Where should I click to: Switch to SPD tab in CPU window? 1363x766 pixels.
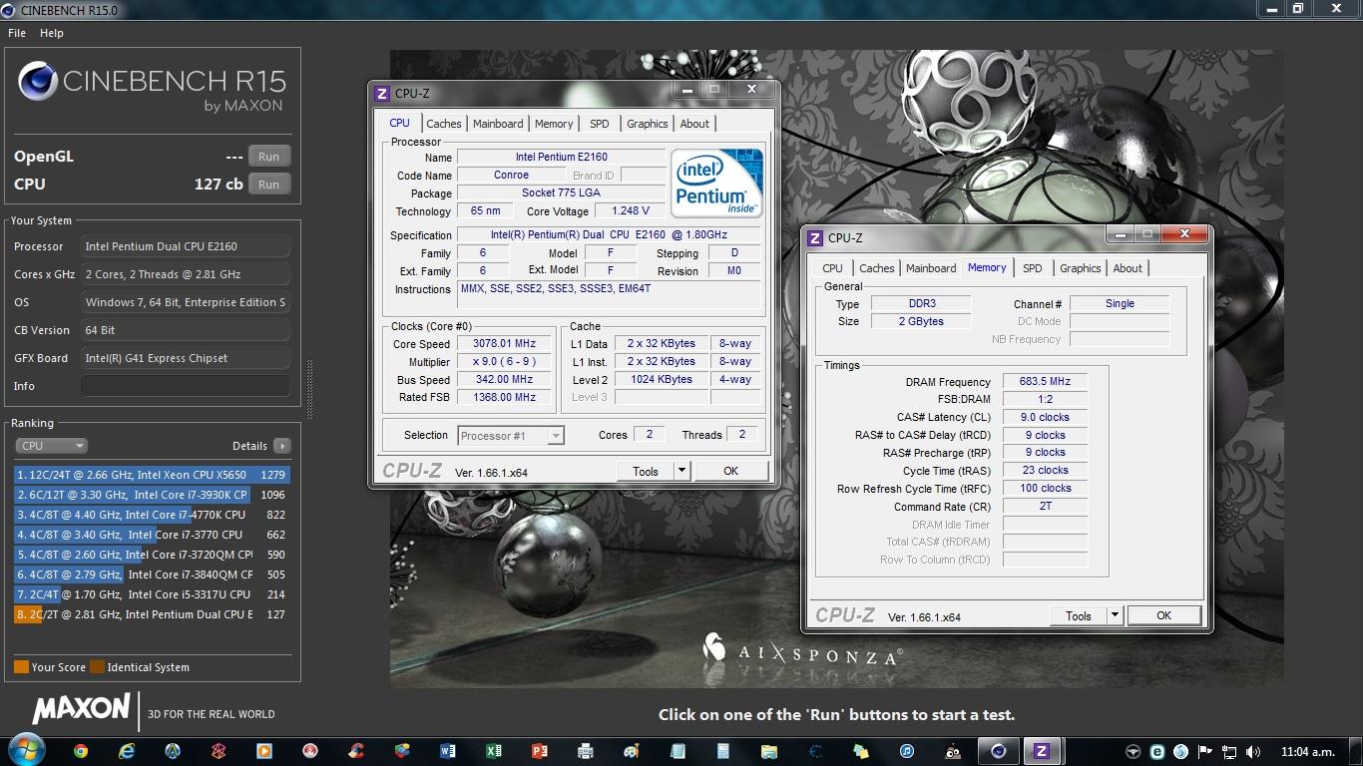[599, 124]
